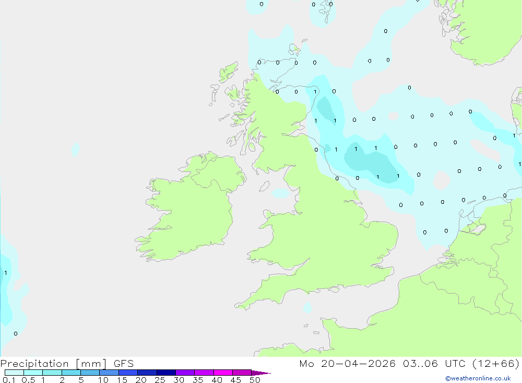
Task: Click the '03..06 UTC' time range text
Action: (x=434, y=363)
